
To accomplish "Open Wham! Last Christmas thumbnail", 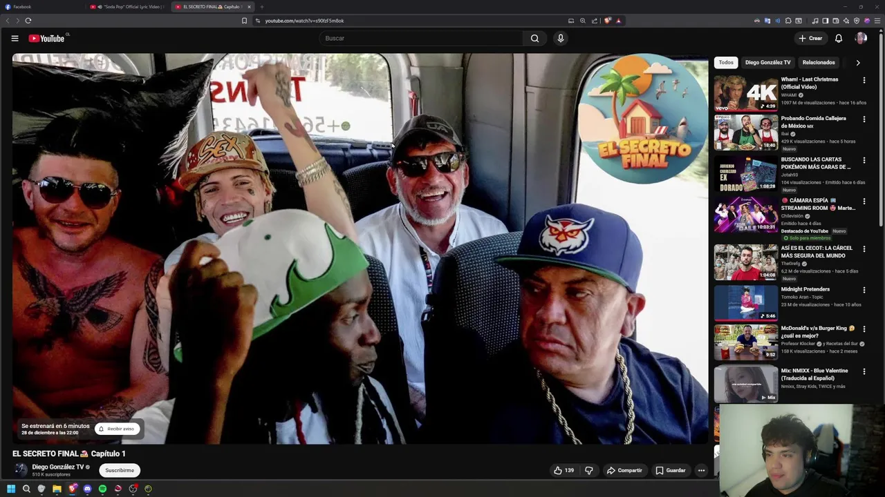I will 745,93.
